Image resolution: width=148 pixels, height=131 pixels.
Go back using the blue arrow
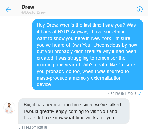[x=8, y=10]
